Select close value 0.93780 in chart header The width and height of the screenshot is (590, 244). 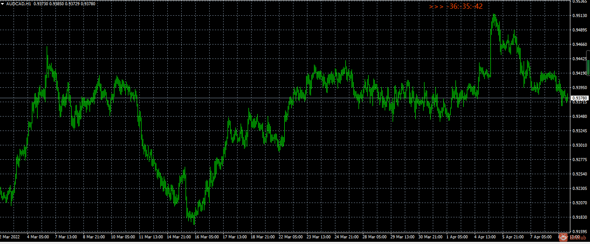89,3
